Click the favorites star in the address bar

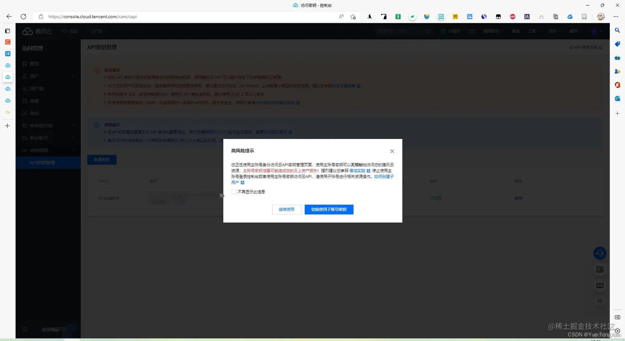point(353,17)
